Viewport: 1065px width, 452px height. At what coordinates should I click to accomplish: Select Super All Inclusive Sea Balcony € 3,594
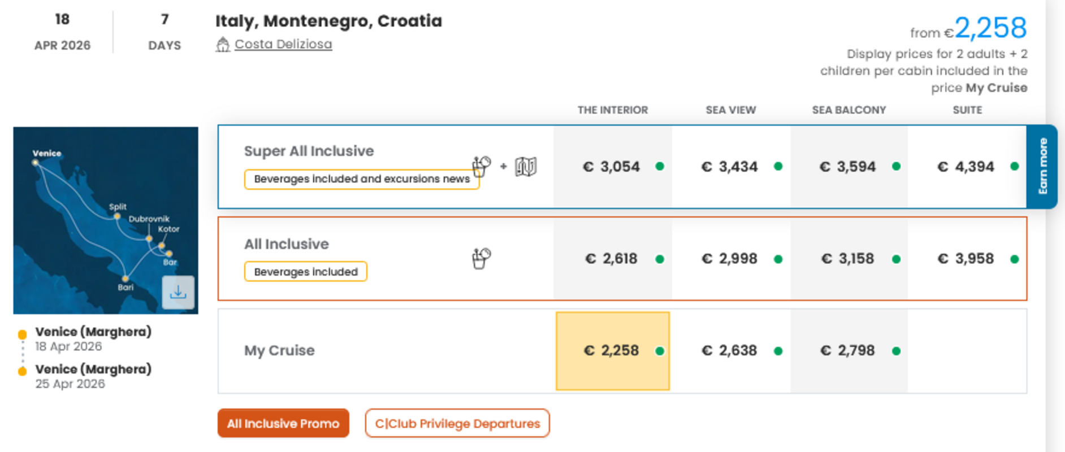click(848, 167)
